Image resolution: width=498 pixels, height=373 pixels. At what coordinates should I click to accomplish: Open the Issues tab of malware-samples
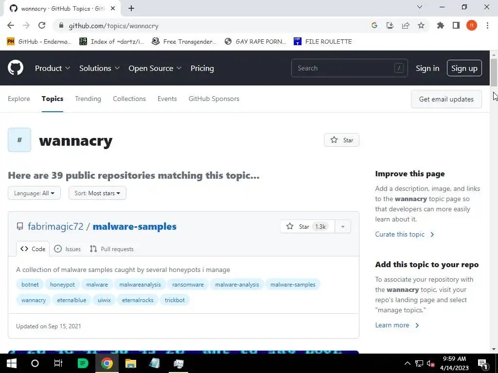pos(67,249)
